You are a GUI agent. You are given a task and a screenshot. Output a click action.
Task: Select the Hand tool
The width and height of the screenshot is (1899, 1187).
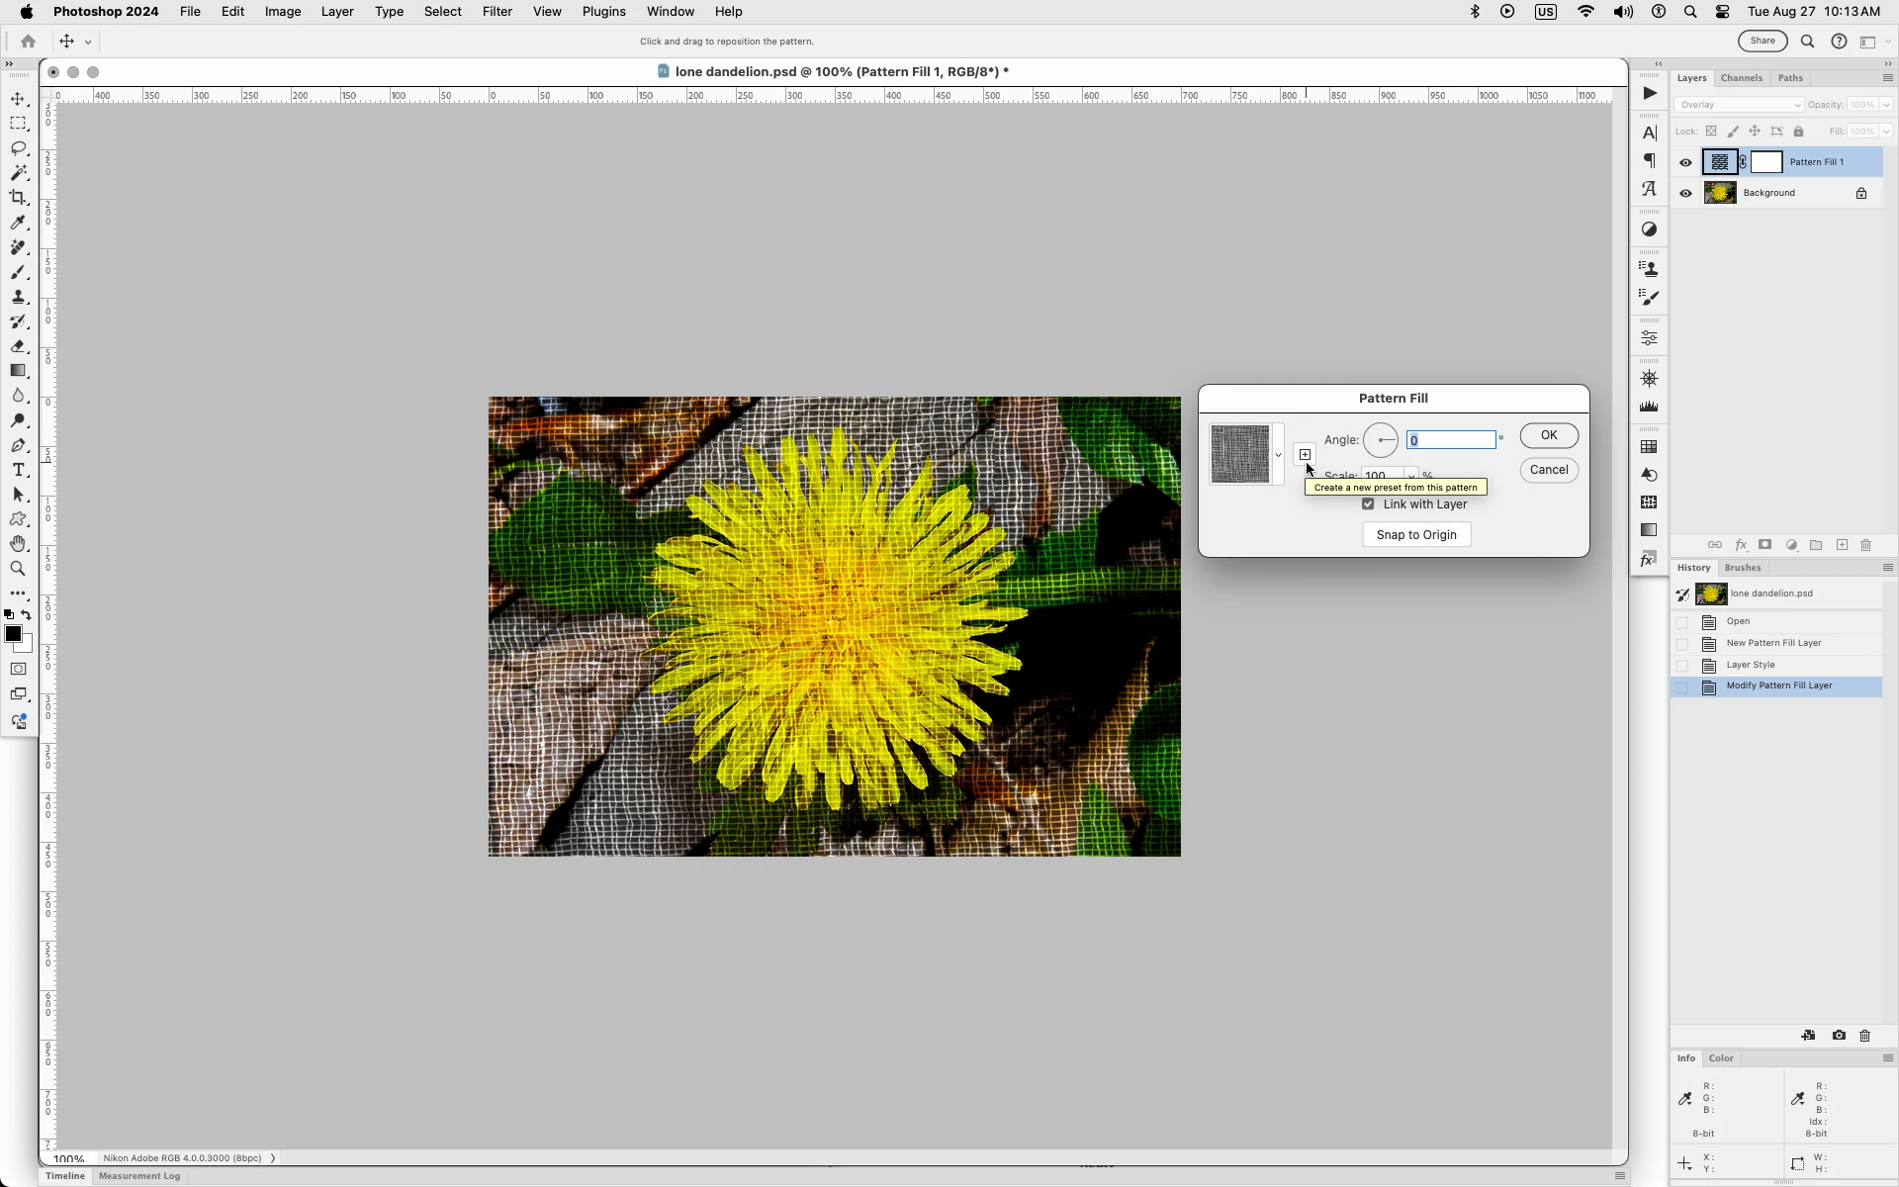tap(18, 544)
